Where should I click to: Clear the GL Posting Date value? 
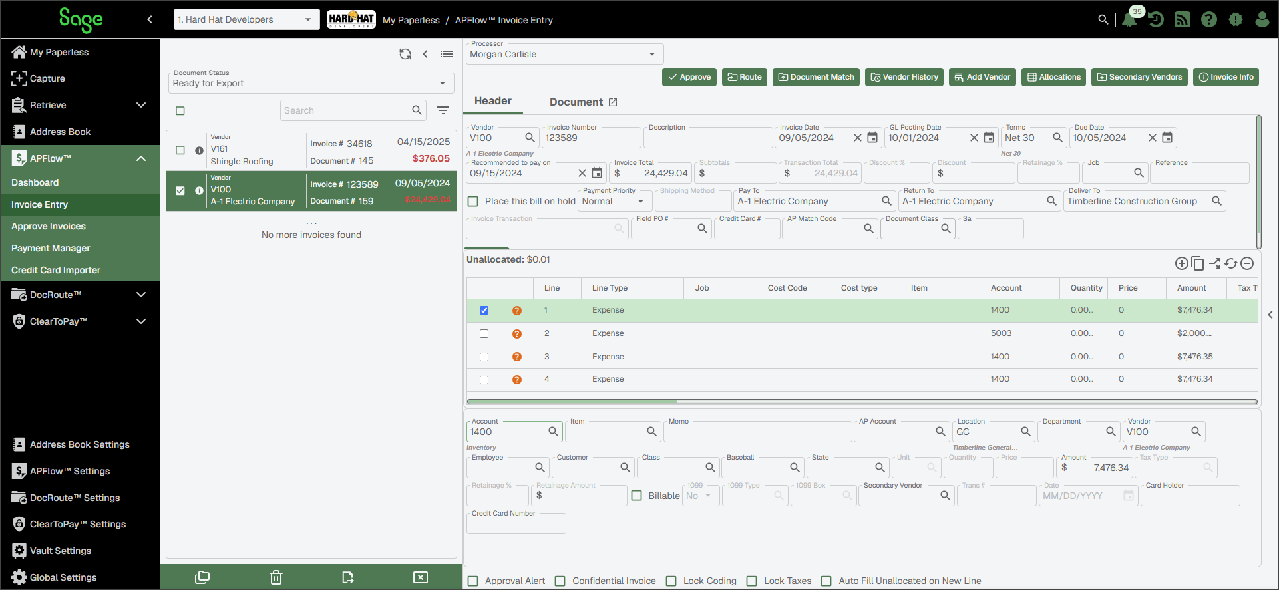(x=974, y=138)
